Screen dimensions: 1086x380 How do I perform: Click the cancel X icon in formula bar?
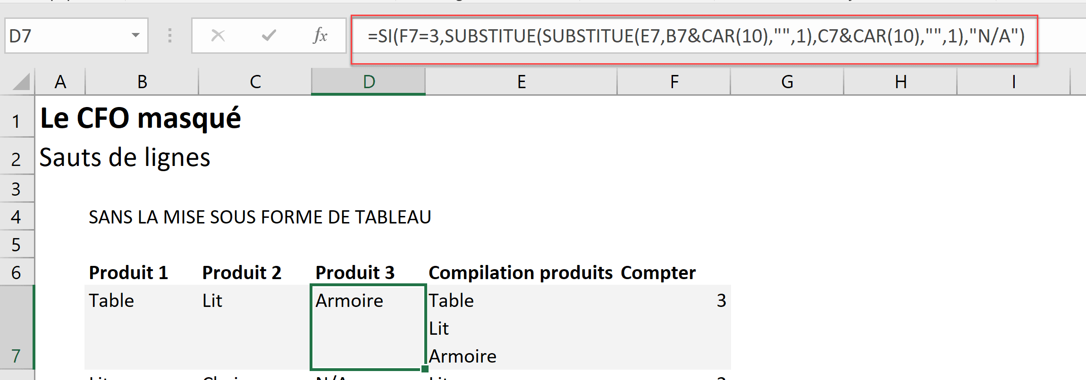pos(218,35)
